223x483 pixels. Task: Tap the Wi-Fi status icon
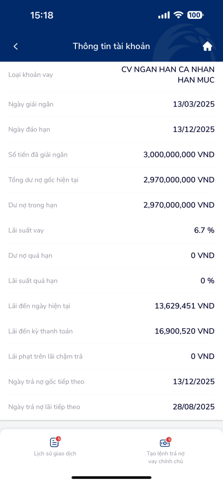coord(178,15)
